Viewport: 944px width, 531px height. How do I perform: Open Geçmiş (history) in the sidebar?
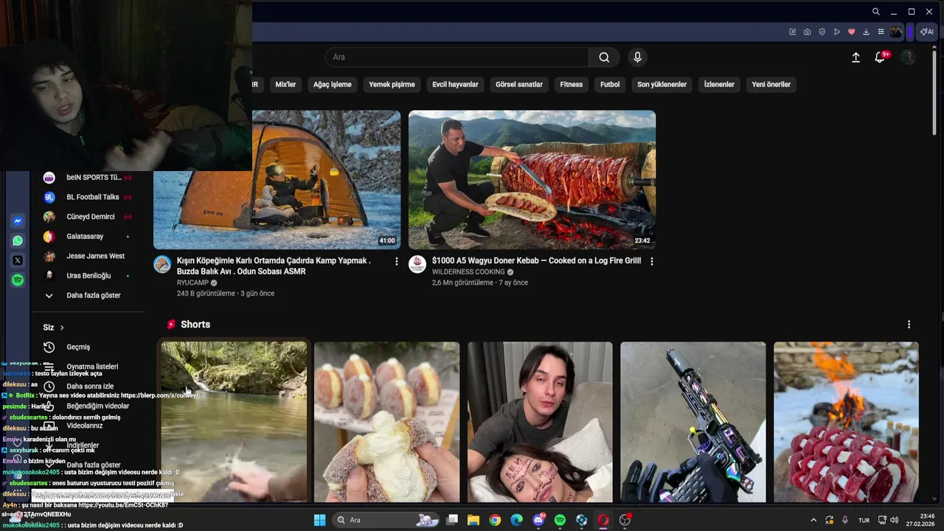pos(78,347)
